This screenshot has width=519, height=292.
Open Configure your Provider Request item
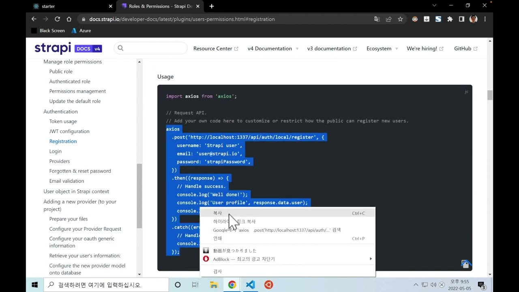[85, 229]
